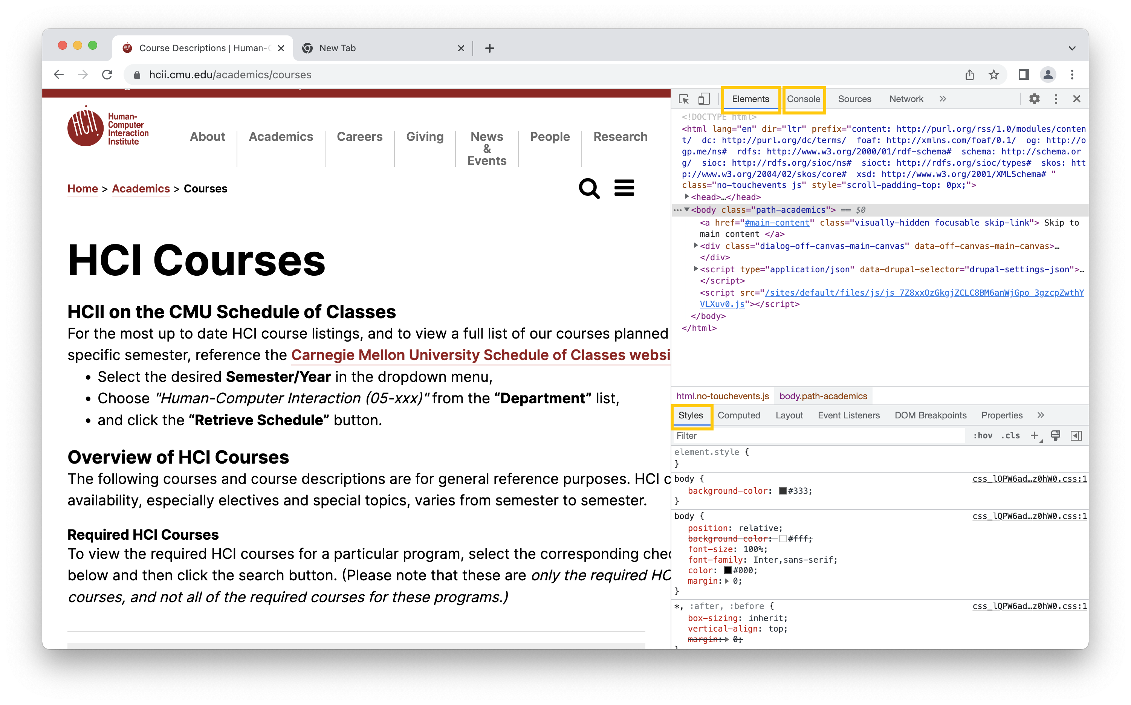Toggle rendering emulations paintbrush icon
The height and width of the screenshot is (705, 1131).
1055,435
